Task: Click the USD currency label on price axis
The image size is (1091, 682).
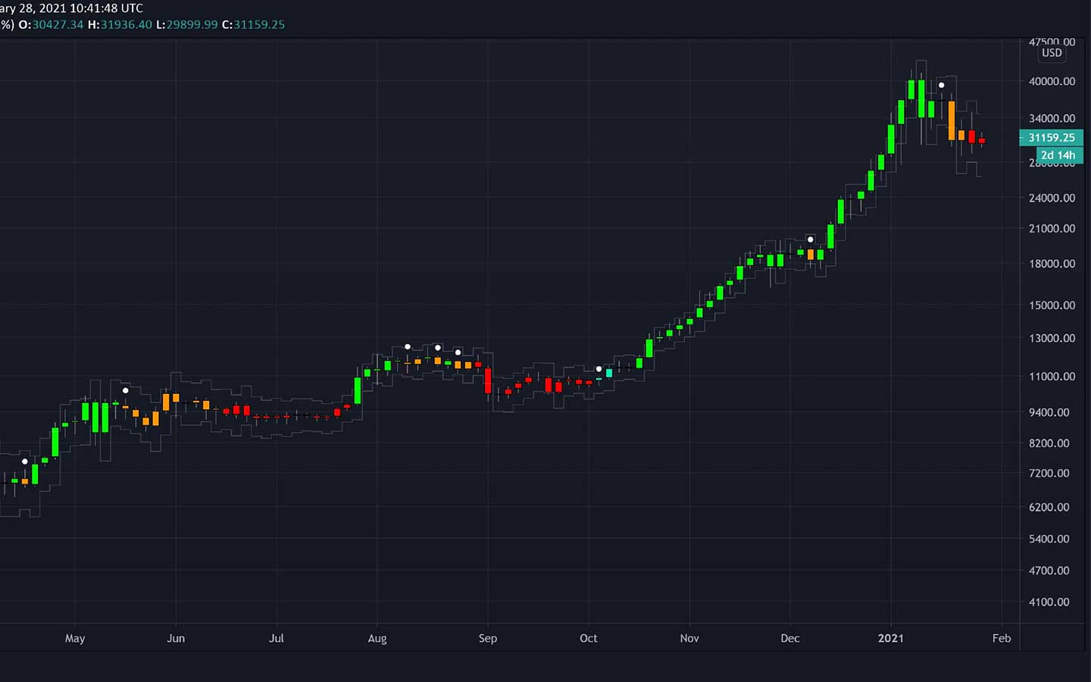Action: tap(1052, 53)
